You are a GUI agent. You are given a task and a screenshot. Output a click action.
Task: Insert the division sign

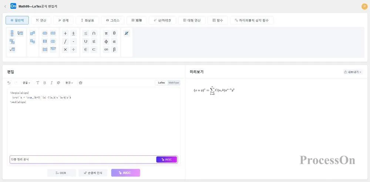pos(73,50)
